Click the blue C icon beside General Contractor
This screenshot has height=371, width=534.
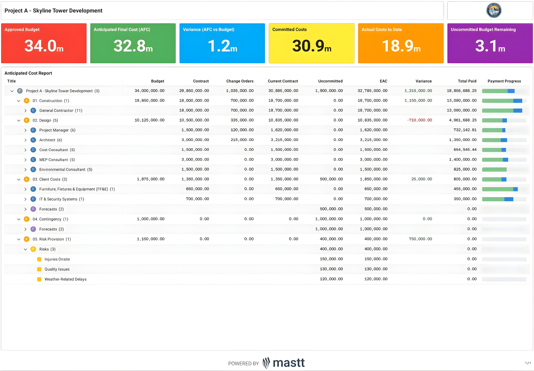pos(33,110)
